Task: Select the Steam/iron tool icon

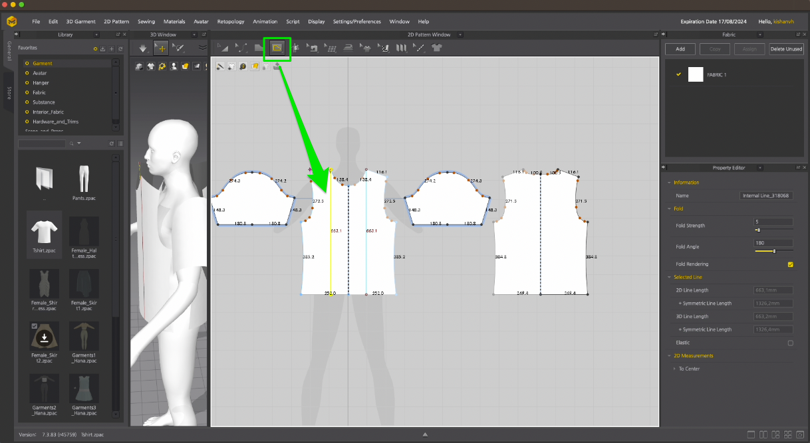Action: pyautogui.click(x=347, y=48)
